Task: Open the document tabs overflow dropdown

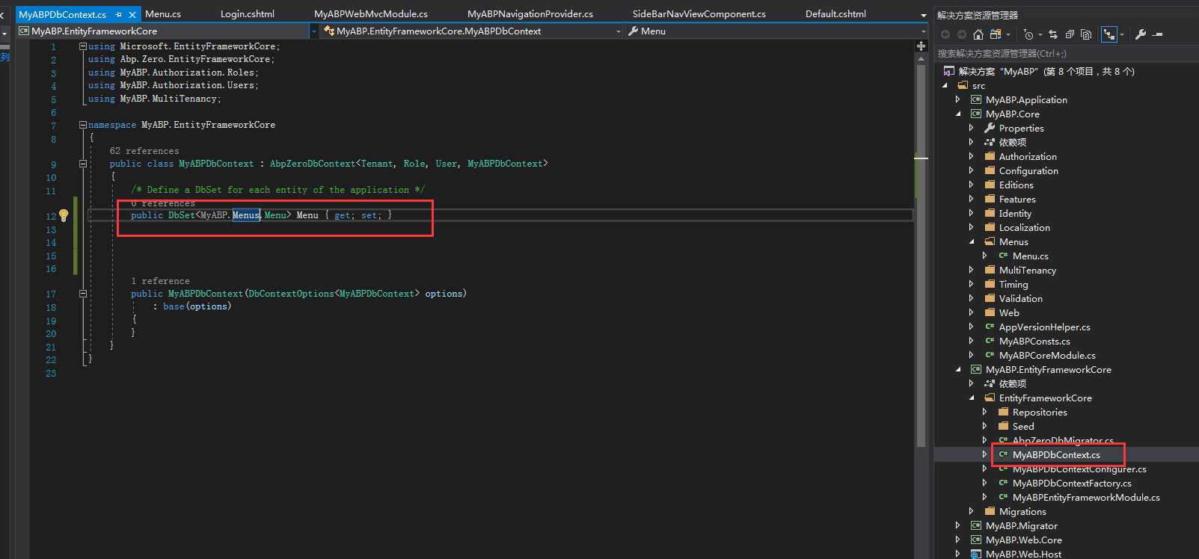Action: (923, 15)
